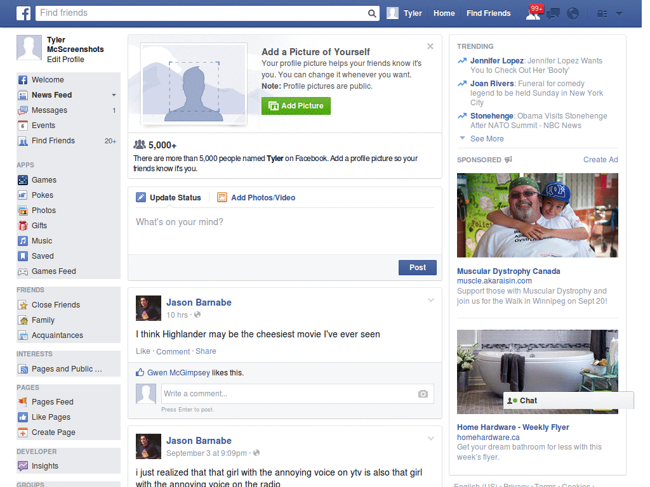Open the Home Hardware bathtub ad image
650x487 pixels.
537,372
